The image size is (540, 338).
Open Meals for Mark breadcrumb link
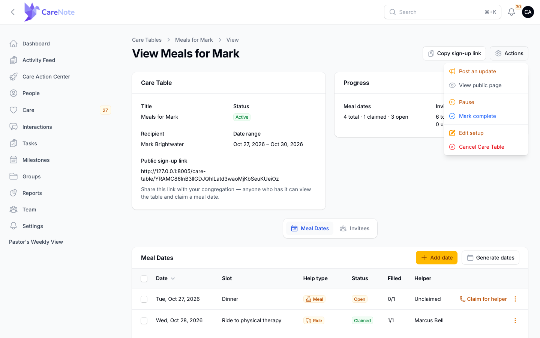coord(194,40)
